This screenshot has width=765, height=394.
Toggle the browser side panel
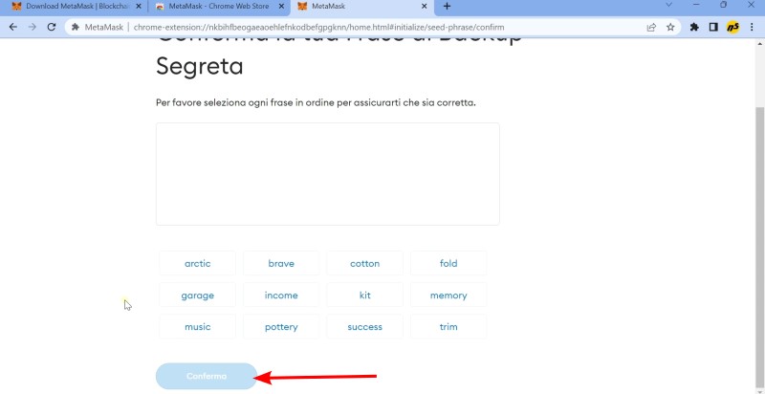point(713,28)
